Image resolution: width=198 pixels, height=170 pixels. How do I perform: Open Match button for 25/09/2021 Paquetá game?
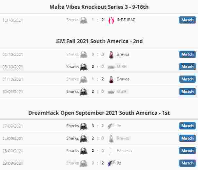click(188, 151)
